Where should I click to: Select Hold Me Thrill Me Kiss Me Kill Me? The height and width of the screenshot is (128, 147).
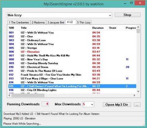pos(72,56)
